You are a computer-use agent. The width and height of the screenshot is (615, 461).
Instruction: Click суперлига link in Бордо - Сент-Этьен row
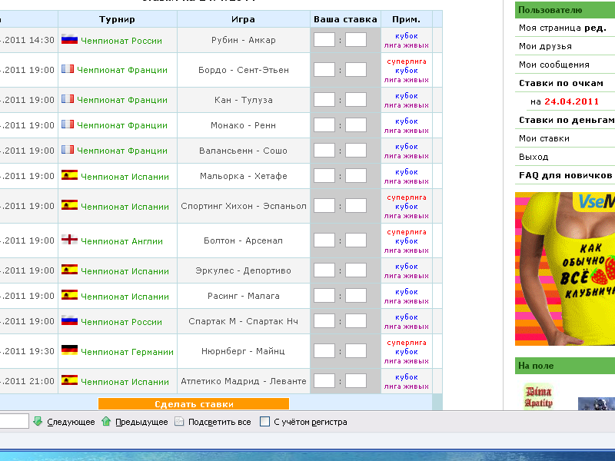click(407, 61)
